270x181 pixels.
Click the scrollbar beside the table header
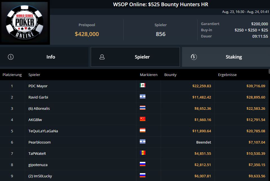[x=269, y=71]
